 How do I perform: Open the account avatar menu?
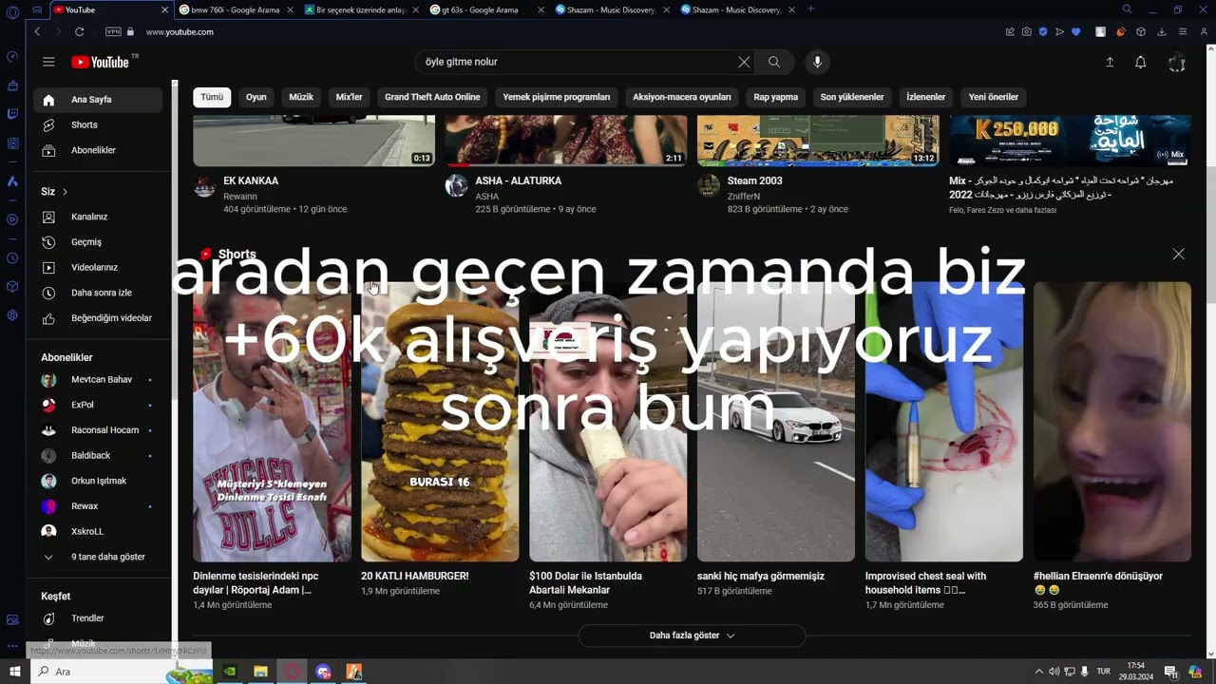(1176, 63)
